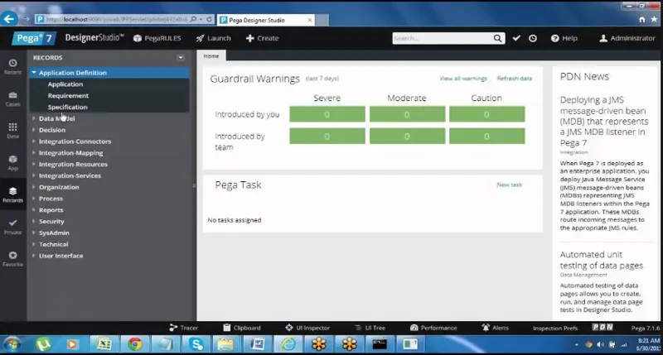The height and width of the screenshot is (355, 663).
Task: Click the Refresh data link
Action: (x=515, y=79)
